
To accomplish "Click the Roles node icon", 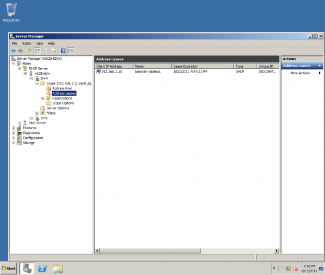I will pyautogui.click(x=19, y=64).
